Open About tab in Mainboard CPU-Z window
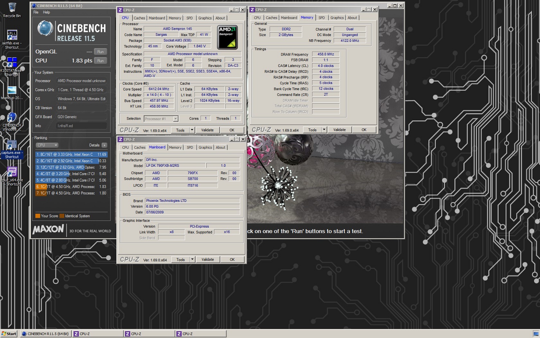 [221, 147]
